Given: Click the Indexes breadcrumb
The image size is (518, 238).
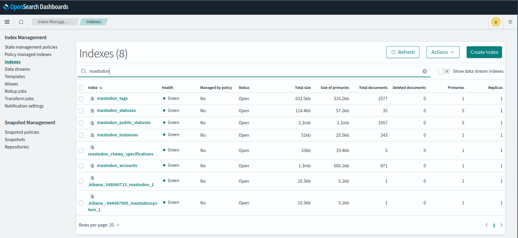Looking at the screenshot, I should coord(94,22).
